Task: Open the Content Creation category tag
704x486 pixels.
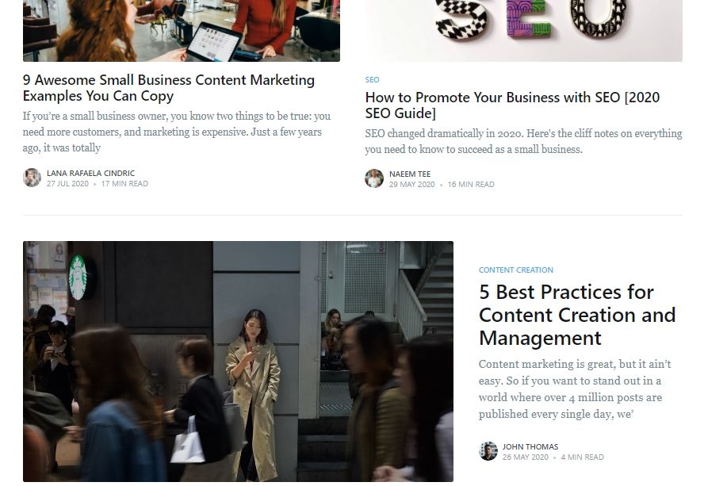Action: click(516, 270)
